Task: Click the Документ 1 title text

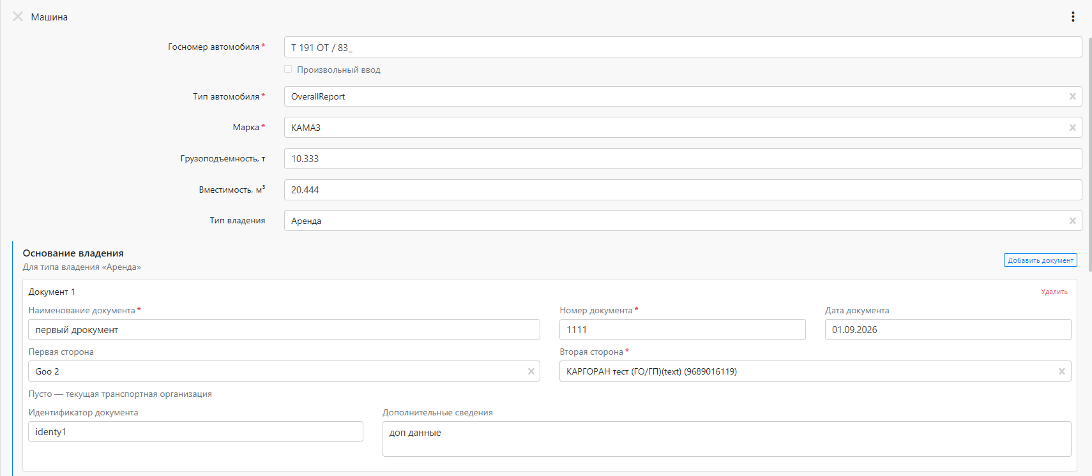Action: pos(52,292)
